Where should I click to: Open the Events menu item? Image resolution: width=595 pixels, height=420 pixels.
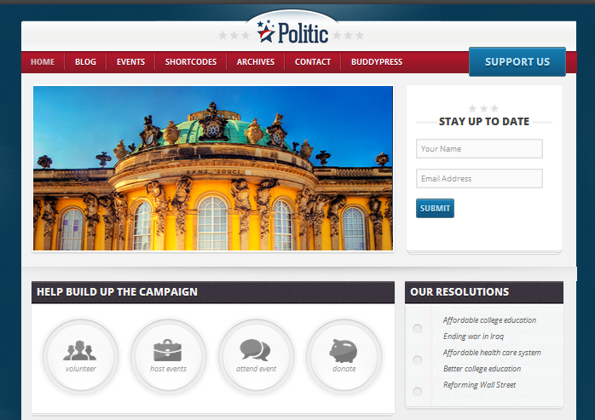130,62
